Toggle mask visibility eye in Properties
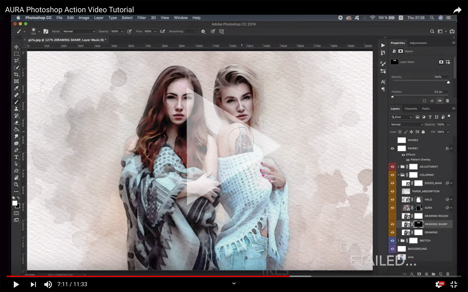This screenshot has height=292, width=468. coord(440,101)
